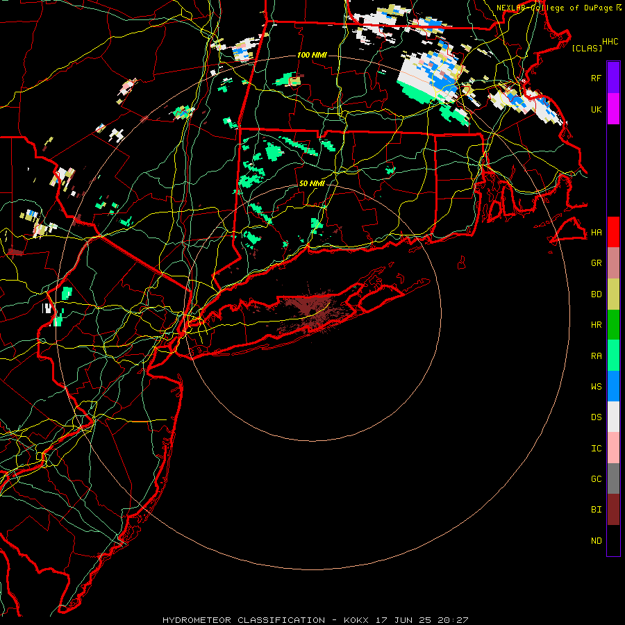Select the 'DS' legend label

click(596, 417)
